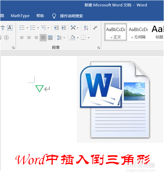This screenshot has width=164, height=176.
Task: Apply character border with the A icon
Action: (x=10, y=28)
